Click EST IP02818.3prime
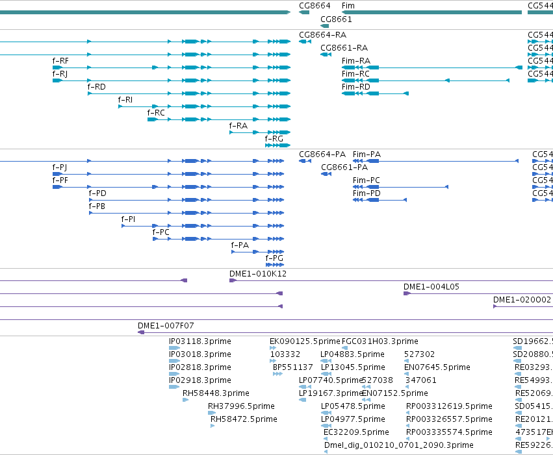This screenshot has height=455, width=553. 174,374
